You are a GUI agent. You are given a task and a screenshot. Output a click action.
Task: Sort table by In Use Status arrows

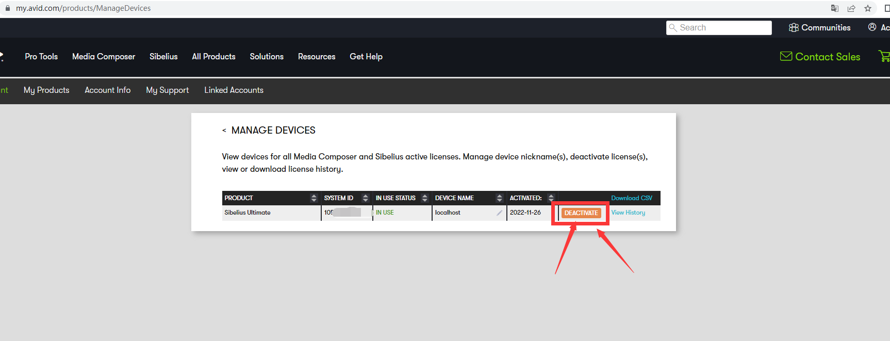pyautogui.click(x=424, y=198)
